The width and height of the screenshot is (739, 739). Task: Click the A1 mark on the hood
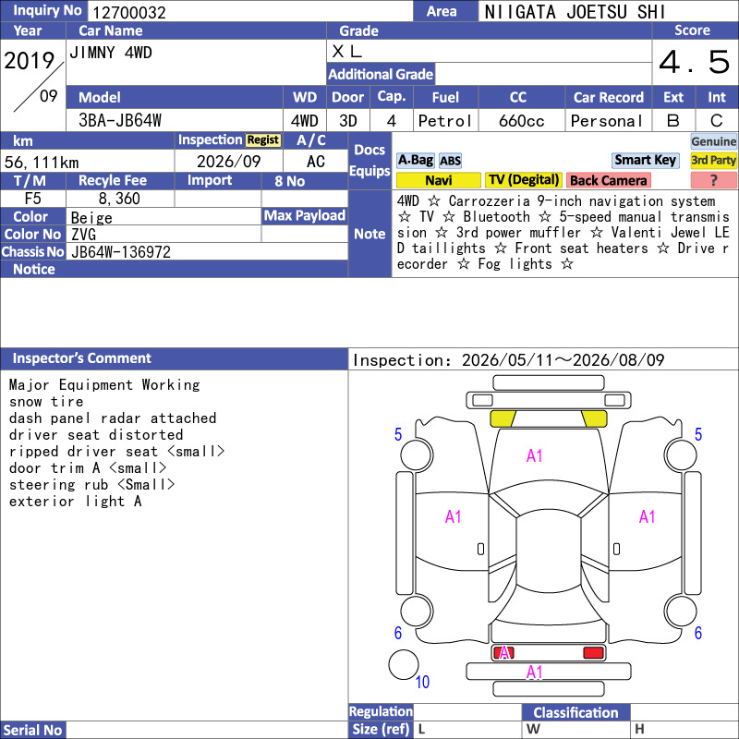534,455
